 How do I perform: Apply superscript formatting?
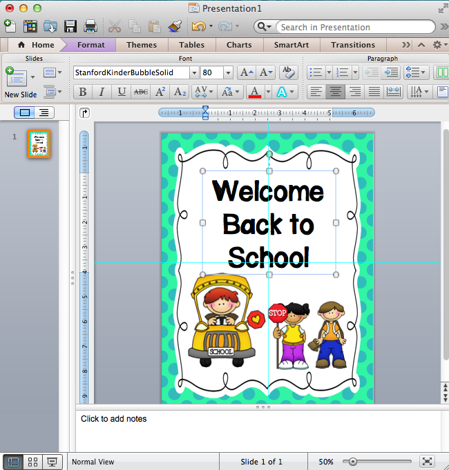[x=160, y=92]
